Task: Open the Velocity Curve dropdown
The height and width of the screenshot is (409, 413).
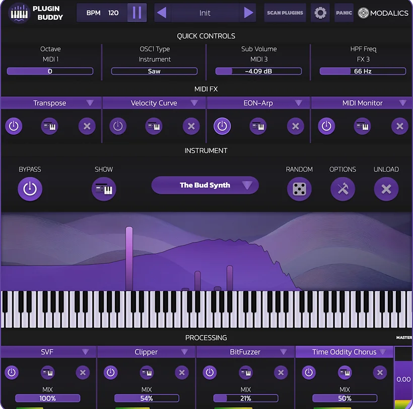Action: [x=154, y=103]
